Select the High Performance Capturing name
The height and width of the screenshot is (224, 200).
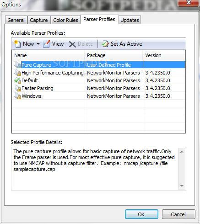tap(53, 73)
